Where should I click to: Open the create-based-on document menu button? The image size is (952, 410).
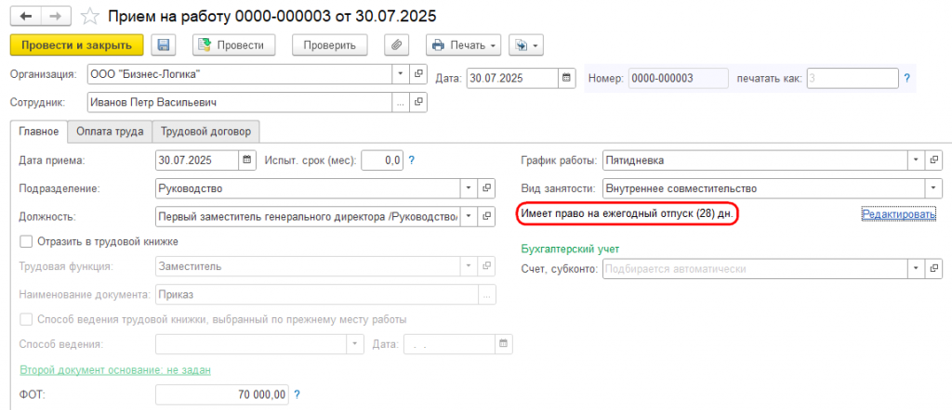525,45
